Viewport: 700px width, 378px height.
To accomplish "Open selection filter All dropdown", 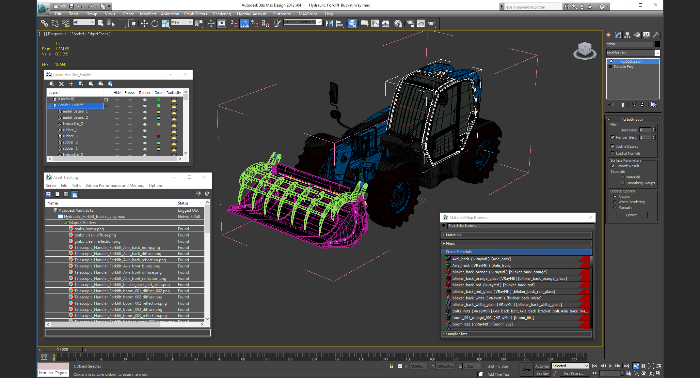I will pyautogui.click(x=84, y=22).
